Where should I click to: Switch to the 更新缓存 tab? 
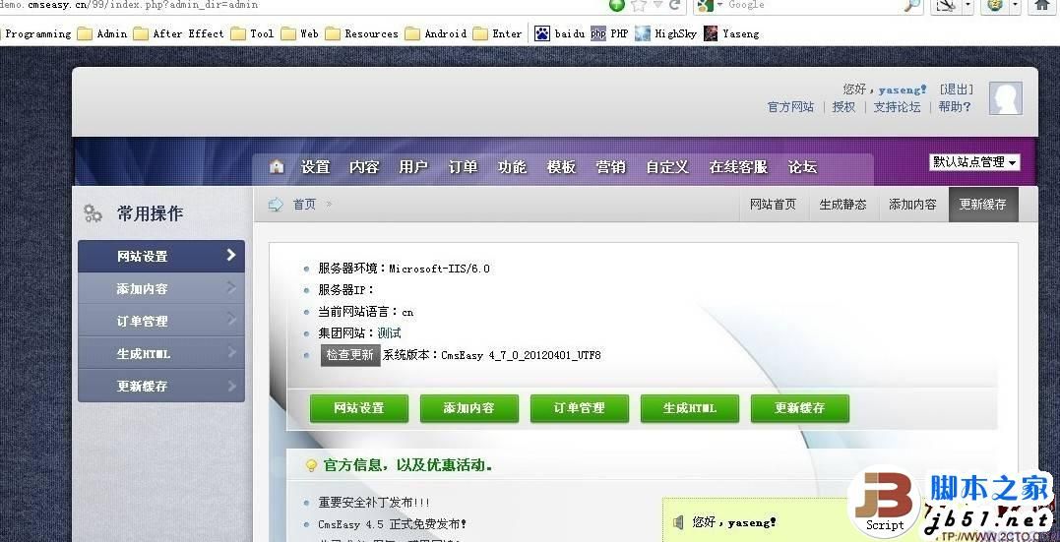point(983,204)
